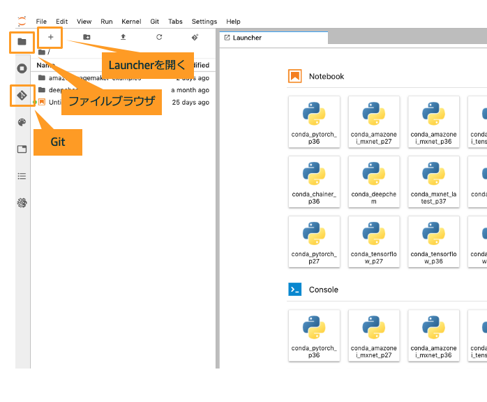This screenshot has height=402, width=487.
Task: Click the Notebook section heading text
Action: click(x=327, y=77)
